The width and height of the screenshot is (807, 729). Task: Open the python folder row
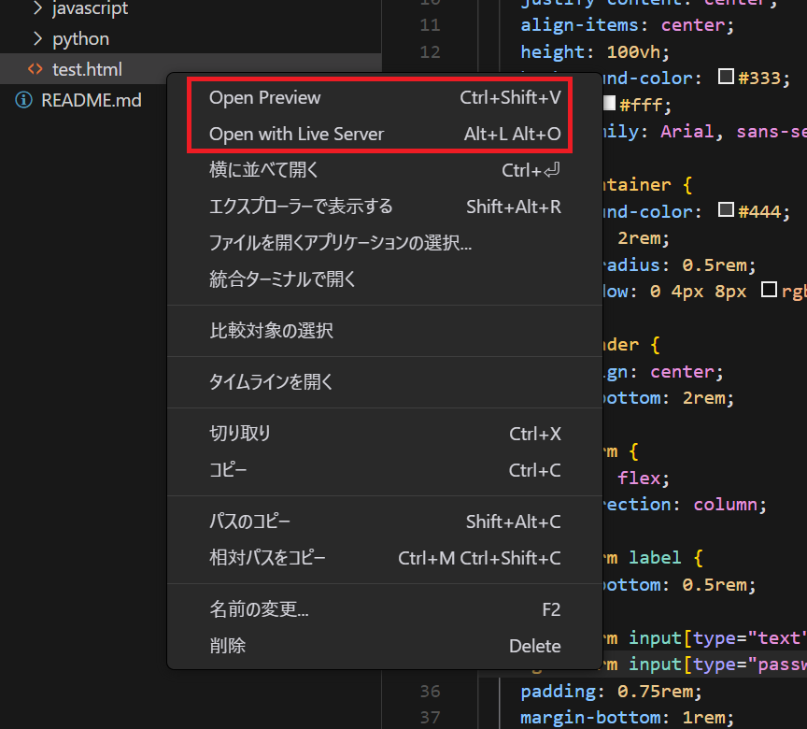pos(191,38)
